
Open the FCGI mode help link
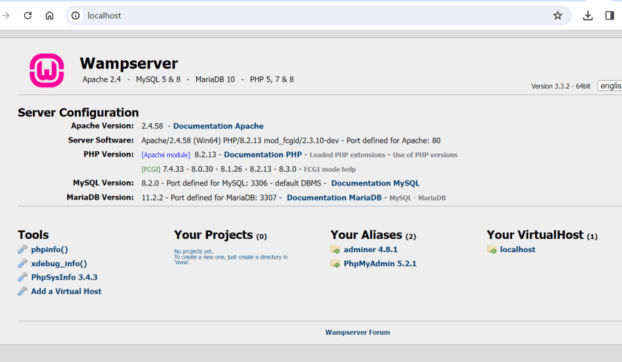[331, 169]
